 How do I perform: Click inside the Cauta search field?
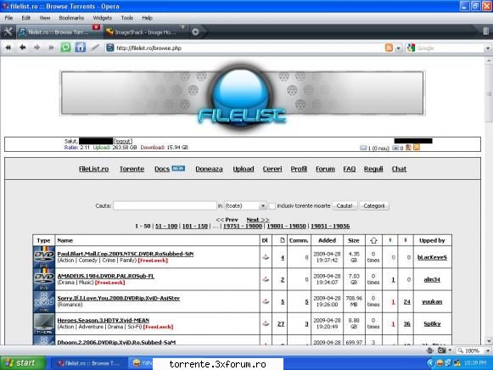pyautogui.click(x=165, y=206)
